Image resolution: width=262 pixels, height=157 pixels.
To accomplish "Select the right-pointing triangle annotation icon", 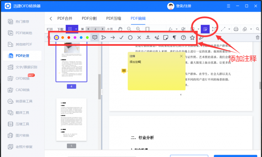I will click(104, 38).
